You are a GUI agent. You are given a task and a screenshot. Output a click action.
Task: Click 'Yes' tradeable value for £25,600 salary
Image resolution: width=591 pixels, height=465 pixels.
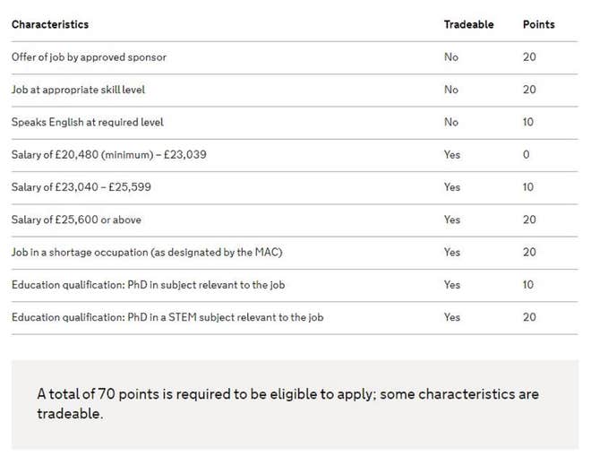[452, 220]
